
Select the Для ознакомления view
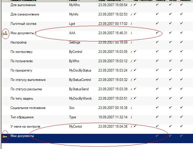click(25, 14)
